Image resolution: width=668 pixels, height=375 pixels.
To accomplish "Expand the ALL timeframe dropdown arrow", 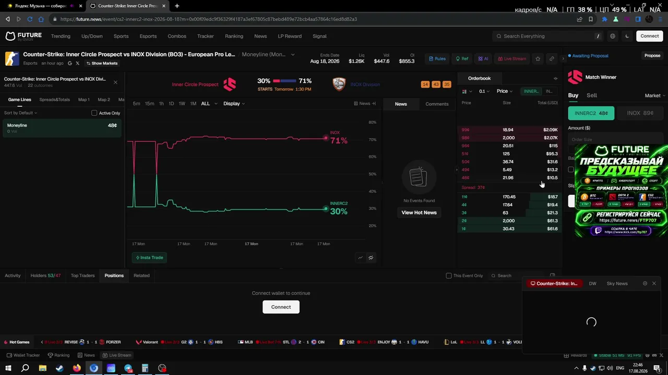I will (x=216, y=104).
